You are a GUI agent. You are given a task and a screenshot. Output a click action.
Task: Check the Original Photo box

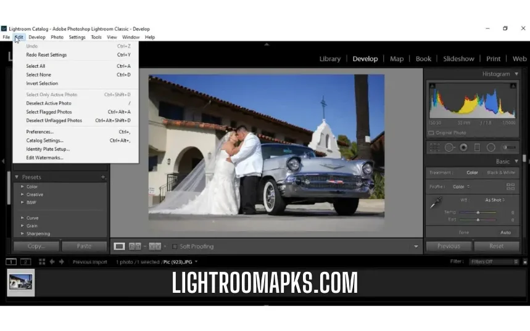tap(431, 133)
